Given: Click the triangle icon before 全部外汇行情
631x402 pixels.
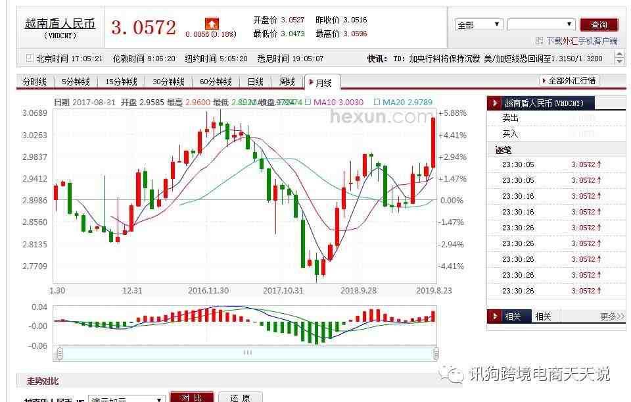Looking at the screenshot, I should (x=544, y=81).
